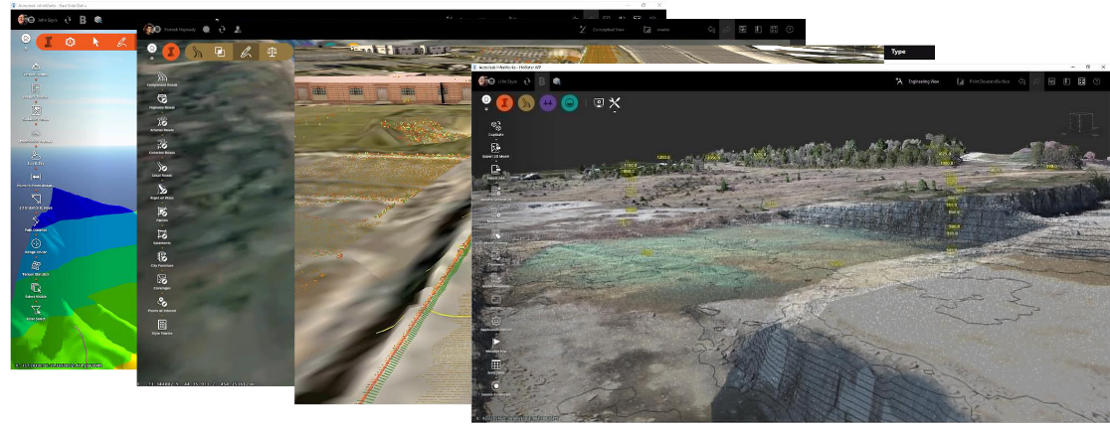Choose Select Visible in the East Side sidebar
Screen dimensions: 1110x426
click(36, 291)
